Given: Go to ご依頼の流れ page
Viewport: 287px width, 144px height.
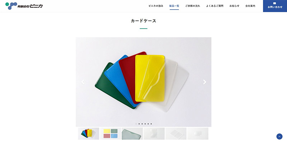Looking at the screenshot, I should [193, 6].
